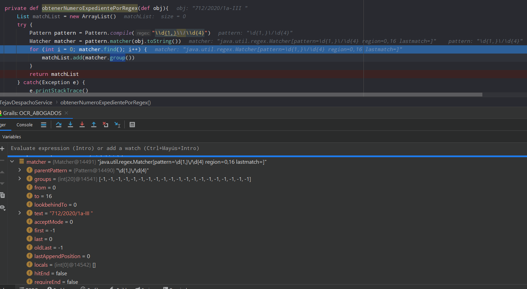
Task: Click the field icon beside hitEnd
Action: tap(30, 273)
